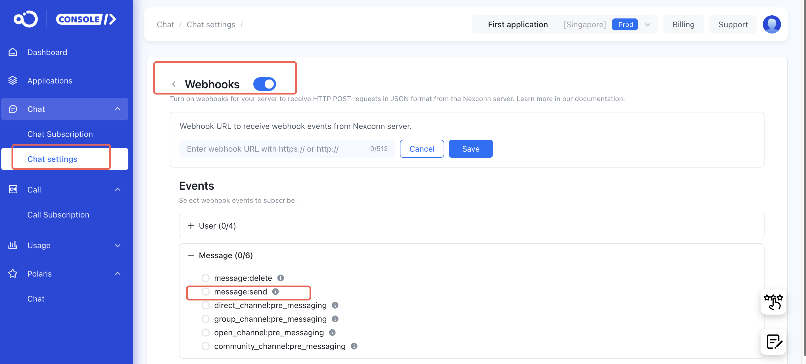Click the info icon next to message:delete
Screen dimensions: 806x364
point(281,278)
